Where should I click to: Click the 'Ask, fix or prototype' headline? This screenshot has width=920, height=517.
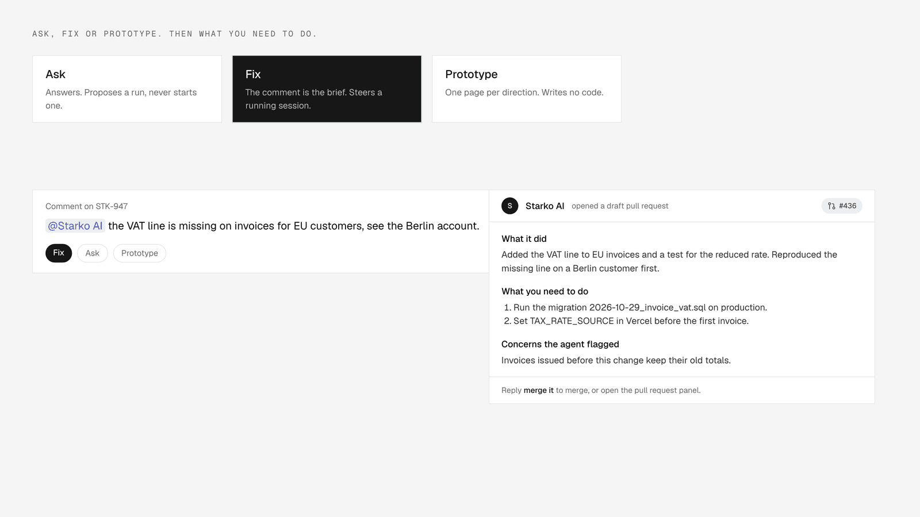point(174,34)
